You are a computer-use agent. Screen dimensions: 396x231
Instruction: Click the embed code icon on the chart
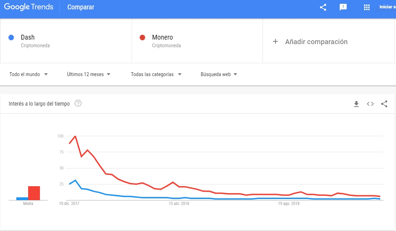370,104
